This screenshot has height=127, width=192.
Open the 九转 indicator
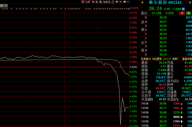click(x=88, y=2)
